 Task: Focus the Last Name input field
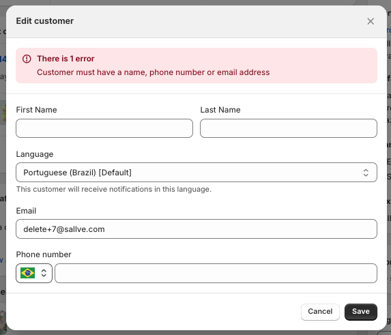pos(289,128)
